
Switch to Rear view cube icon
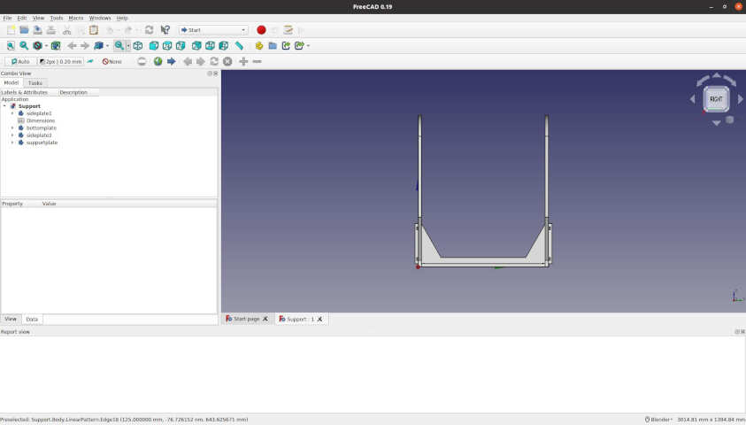[196, 46]
